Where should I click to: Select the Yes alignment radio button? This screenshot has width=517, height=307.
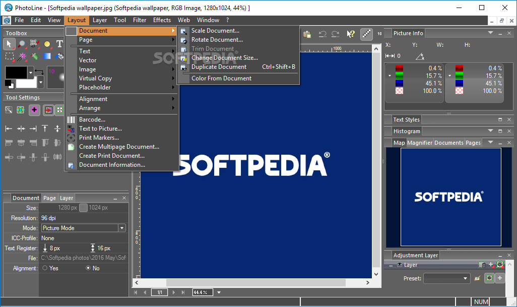pos(45,268)
